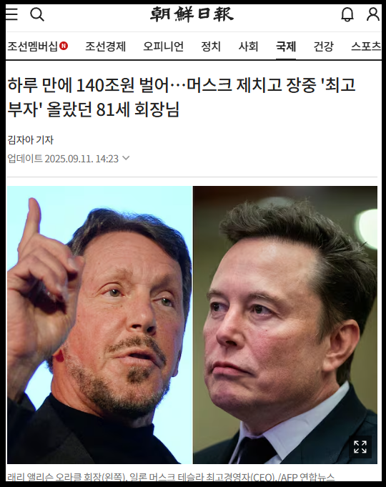Open the 조선멤버십 tab
This screenshot has width=386, height=487.
pos(38,46)
